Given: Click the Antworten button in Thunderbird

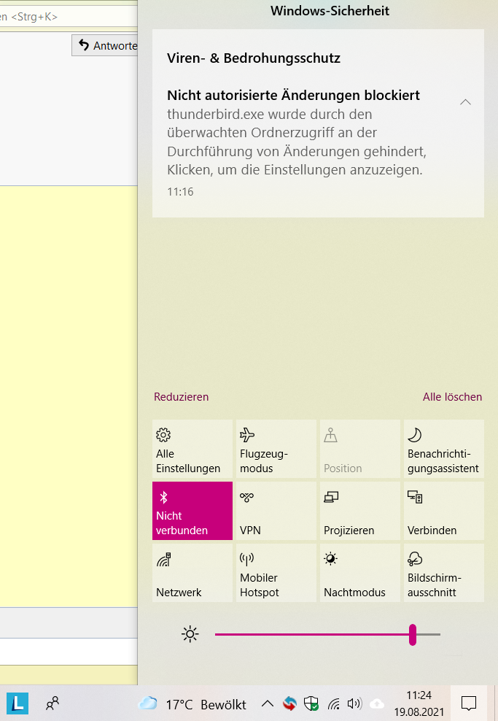Looking at the screenshot, I should click(105, 45).
